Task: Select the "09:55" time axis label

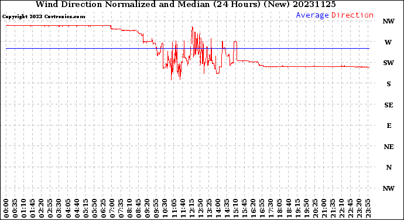Action: pos(156,208)
